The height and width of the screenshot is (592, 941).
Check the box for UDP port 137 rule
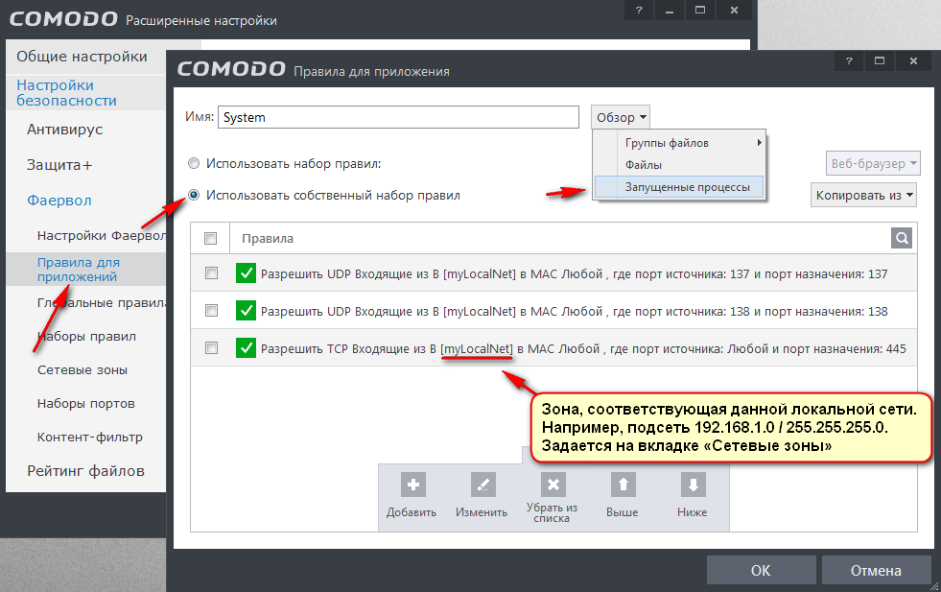(211, 273)
